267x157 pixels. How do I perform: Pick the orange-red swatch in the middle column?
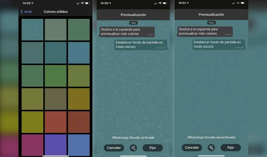[x=56, y=122]
